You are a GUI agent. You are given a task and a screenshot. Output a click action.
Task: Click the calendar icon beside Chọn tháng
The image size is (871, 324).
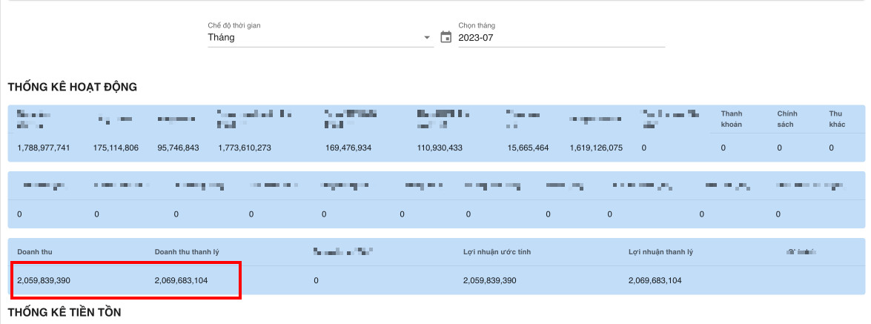[x=446, y=37]
